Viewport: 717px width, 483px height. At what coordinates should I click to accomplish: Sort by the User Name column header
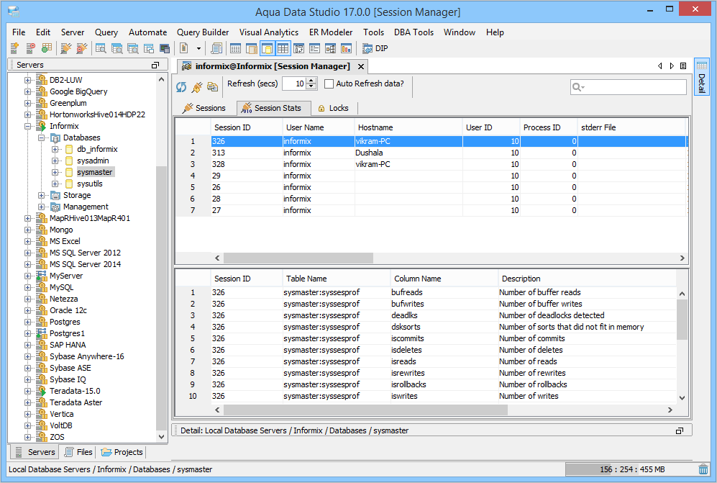[x=319, y=127]
